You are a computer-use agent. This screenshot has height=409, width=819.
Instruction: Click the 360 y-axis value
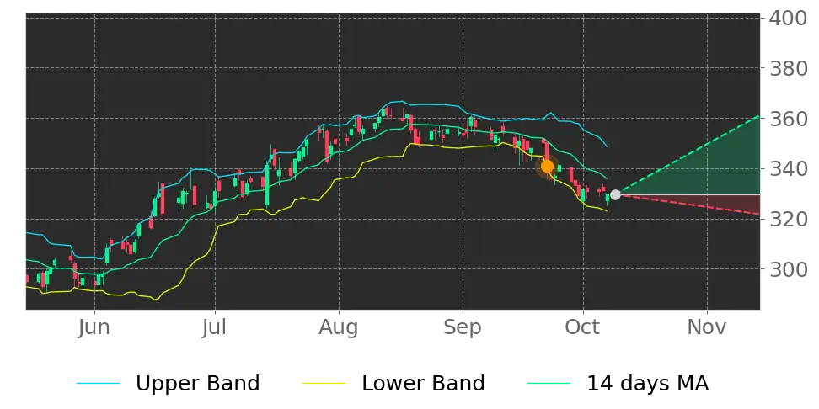[788, 119]
